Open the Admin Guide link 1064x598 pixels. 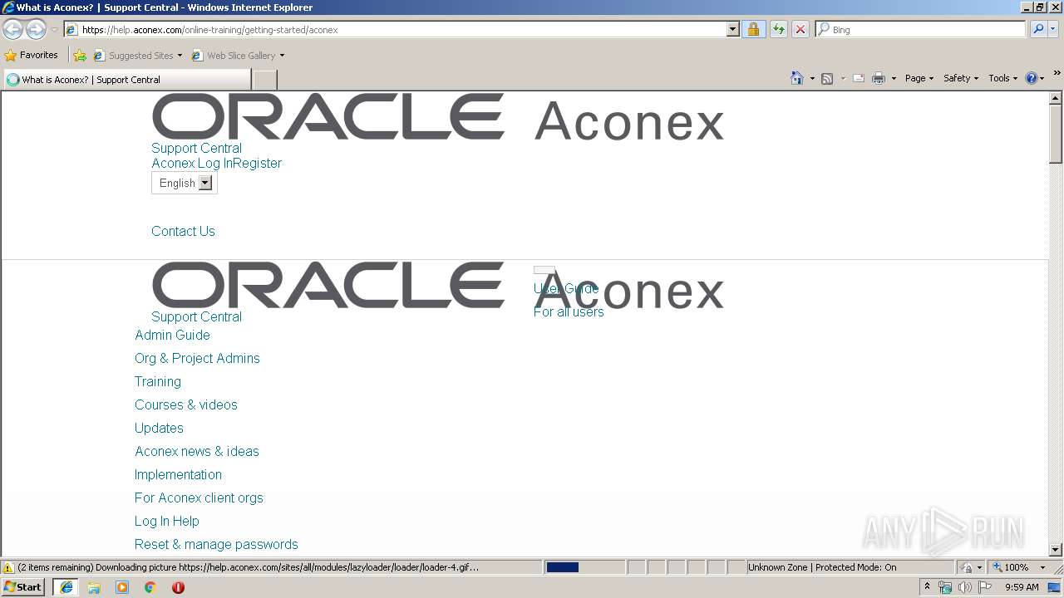(x=172, y=335)
